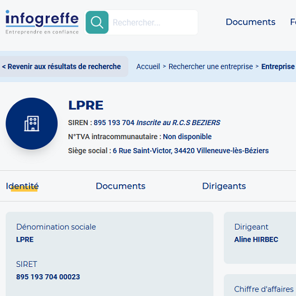
Task: Click the SIRET label
Action: click(27, 264)
